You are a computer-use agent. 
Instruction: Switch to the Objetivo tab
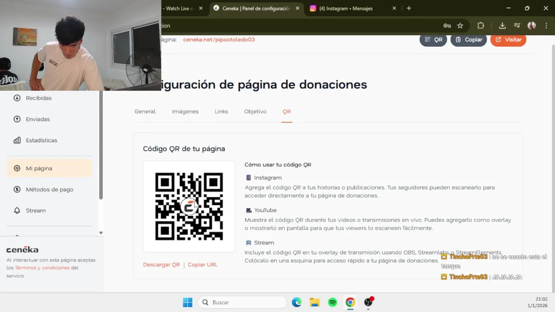(255, 111)
